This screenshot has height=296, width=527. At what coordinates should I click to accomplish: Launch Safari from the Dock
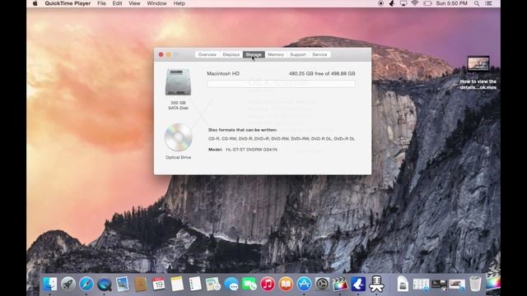coord(86,284)
